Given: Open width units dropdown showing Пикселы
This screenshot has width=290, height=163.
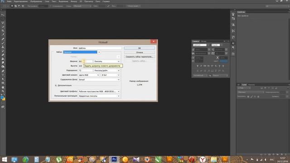Looking at the screenshot, I should 107,62.
